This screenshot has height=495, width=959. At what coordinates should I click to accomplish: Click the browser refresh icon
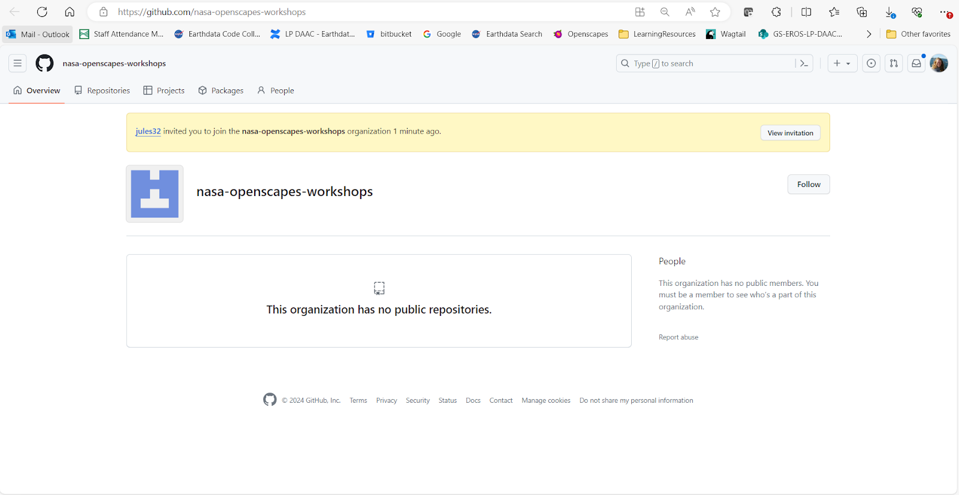(x=42, y=12)
